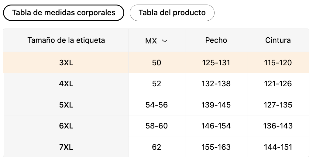313x164 pixels.
Task: Select the 4XL size row label
Action: coord(66,84)
